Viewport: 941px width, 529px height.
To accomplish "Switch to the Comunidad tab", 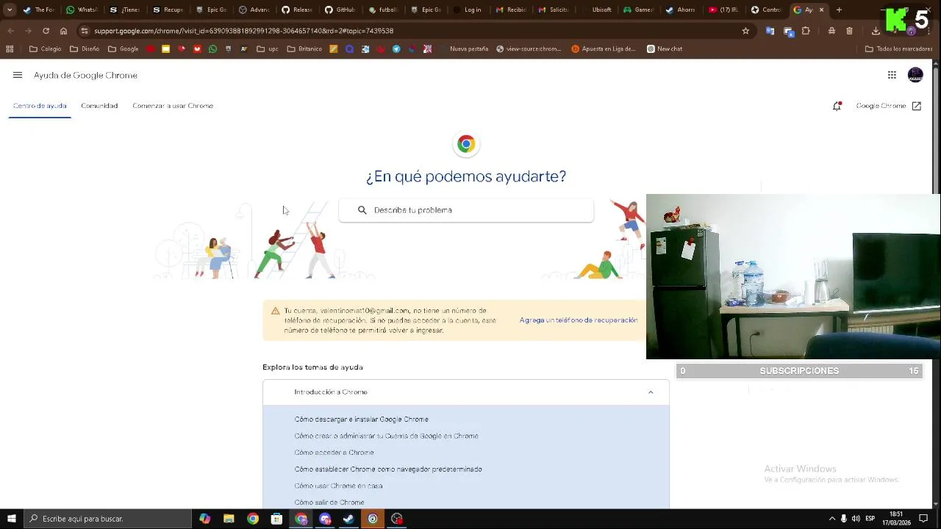I will point(99,106).
